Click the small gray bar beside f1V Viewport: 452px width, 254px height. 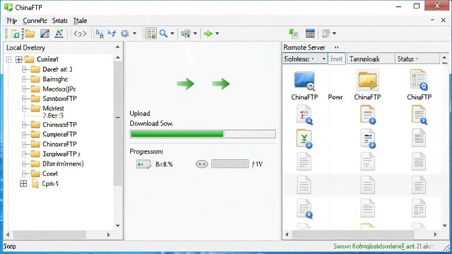click(230, 164)
